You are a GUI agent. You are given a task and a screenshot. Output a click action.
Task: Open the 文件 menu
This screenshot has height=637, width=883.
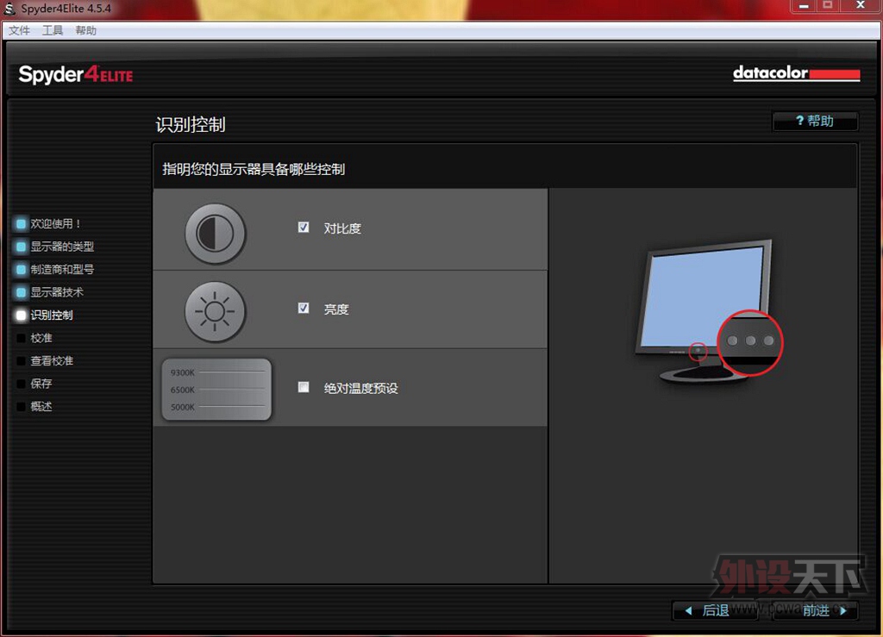[19, 30]
